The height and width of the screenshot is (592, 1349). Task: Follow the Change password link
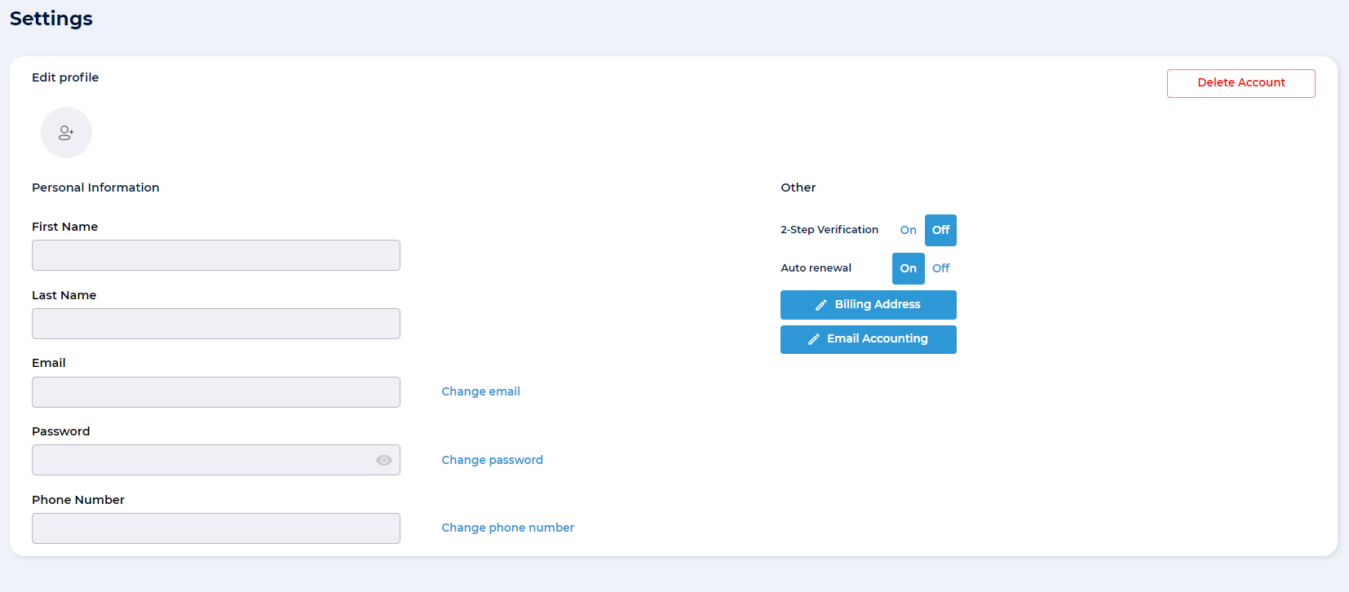pos(492,461)
